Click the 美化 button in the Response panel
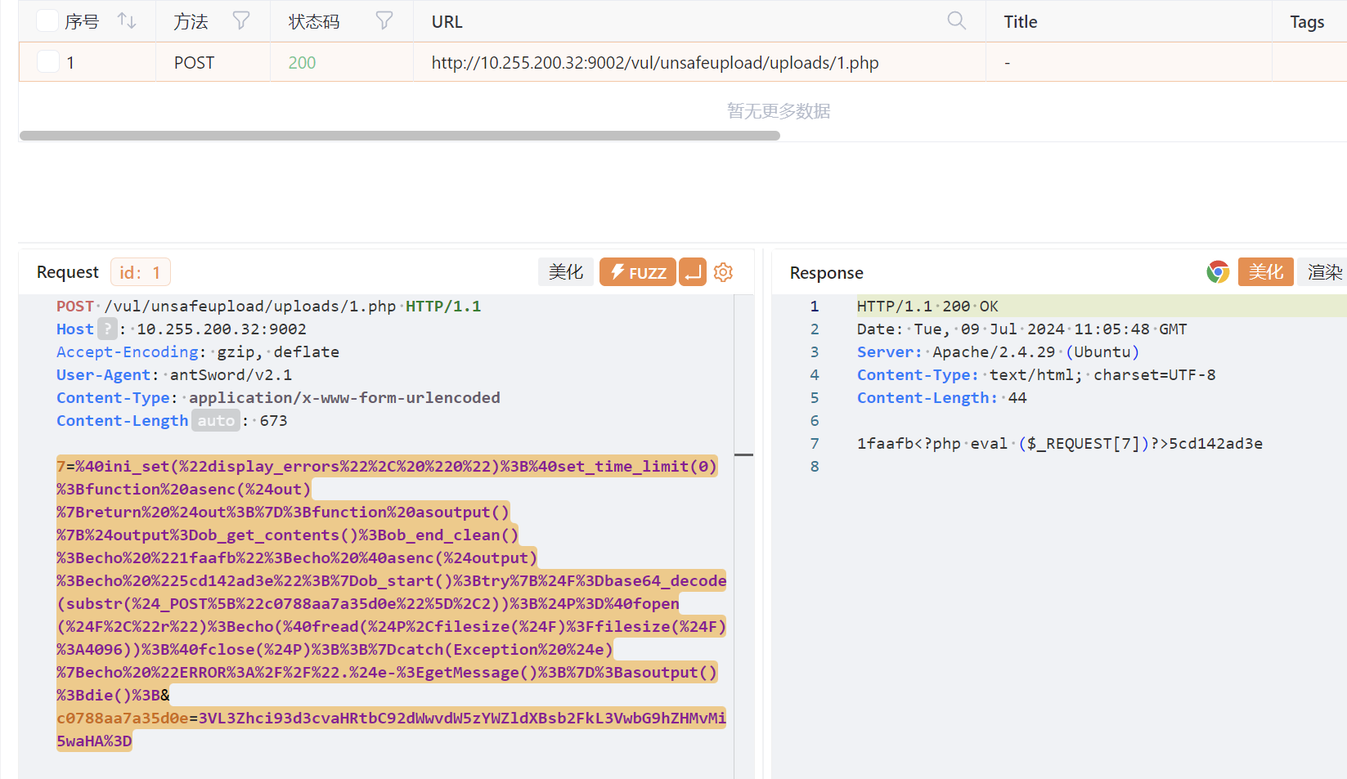Screen dimensions: 1347x779 point(1266,272)
